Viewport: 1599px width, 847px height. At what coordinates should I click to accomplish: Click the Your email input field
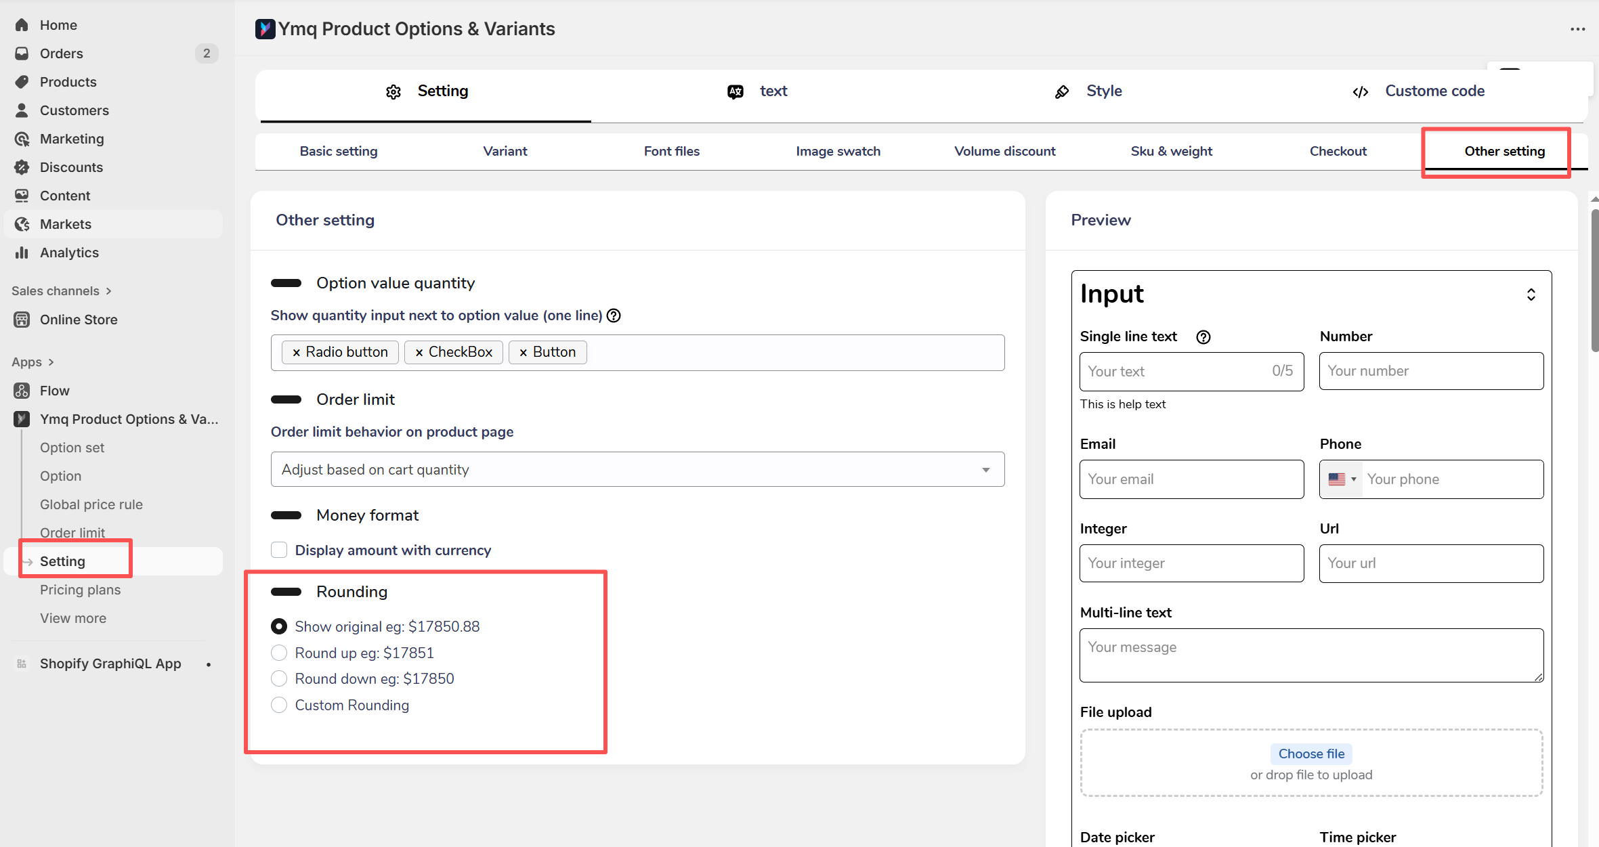pos(1191,479)
